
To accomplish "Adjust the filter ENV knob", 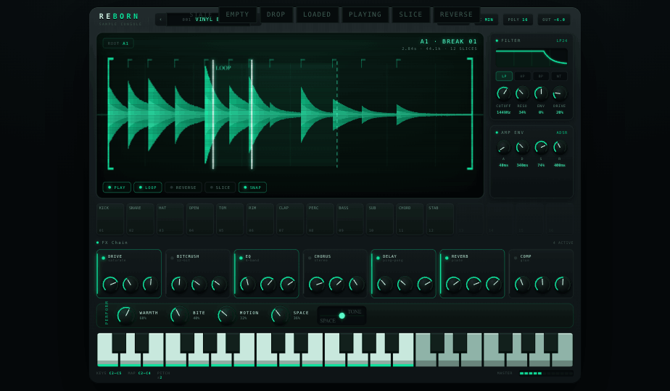I will (x=541, y=93).
